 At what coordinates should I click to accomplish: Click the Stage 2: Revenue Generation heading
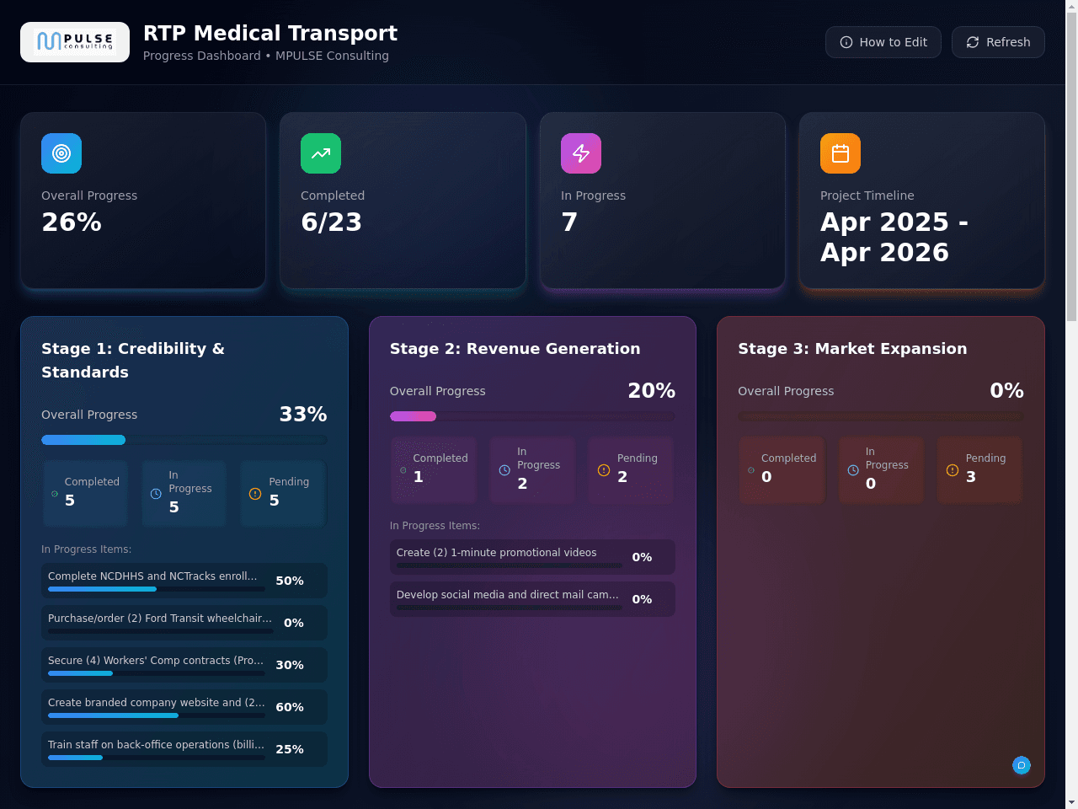(515, 349)
